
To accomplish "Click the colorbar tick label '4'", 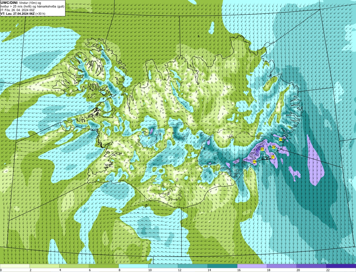I will coord(60,270).
